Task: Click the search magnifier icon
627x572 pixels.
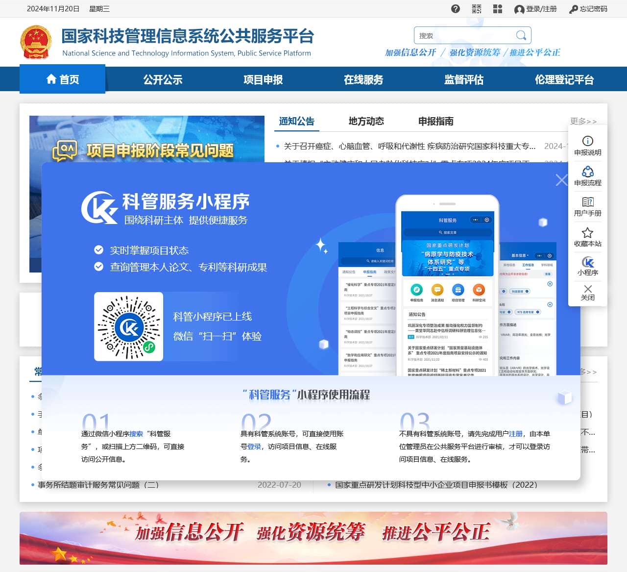Action: tap(521, 35)
